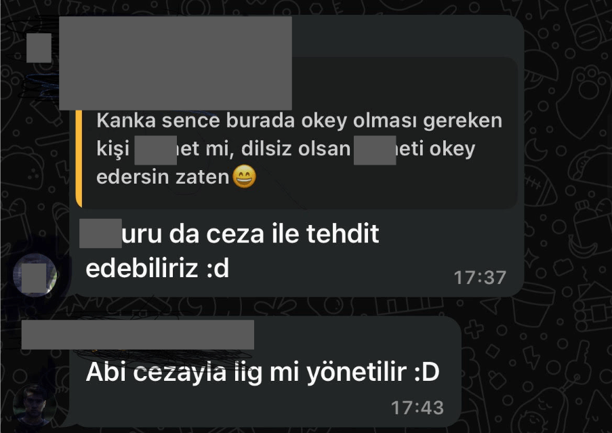The width and height of the screenshot is (612, 433).
Task: Click "edersin zaten" in the quoted reply
Action: pyautogui.click(x=163, y=177)
